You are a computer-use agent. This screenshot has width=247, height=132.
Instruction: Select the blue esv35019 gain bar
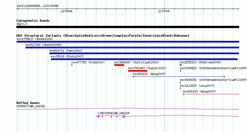(x=144, y=59)
